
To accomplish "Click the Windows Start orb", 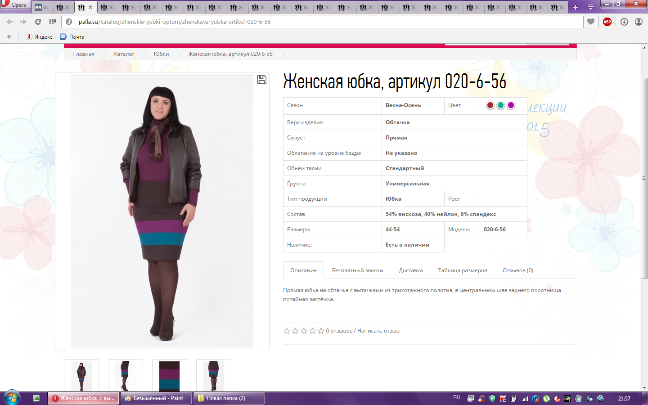I will (x=12, y=398).
